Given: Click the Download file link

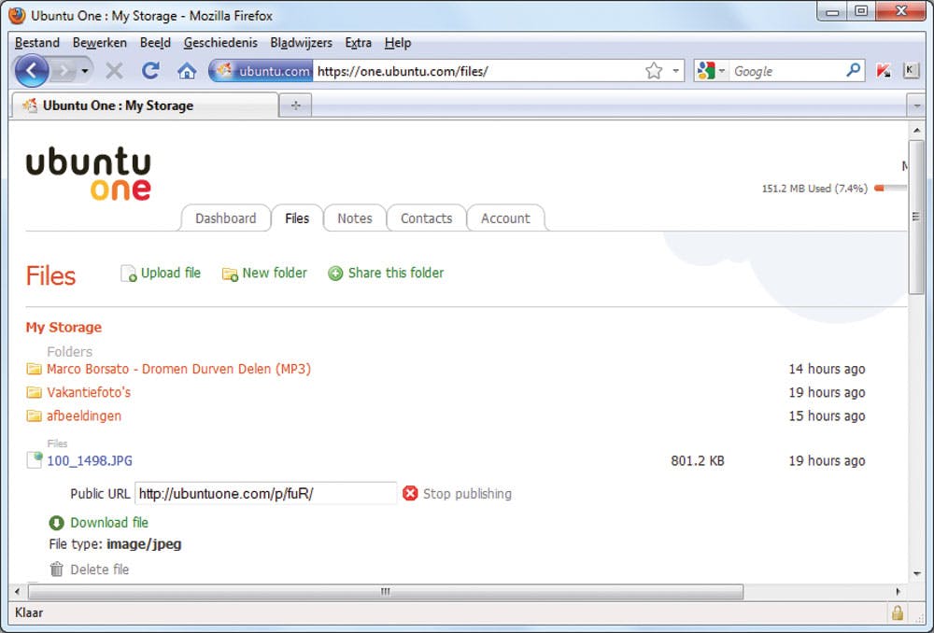Looking at the screenshot, I should (109, 522).
